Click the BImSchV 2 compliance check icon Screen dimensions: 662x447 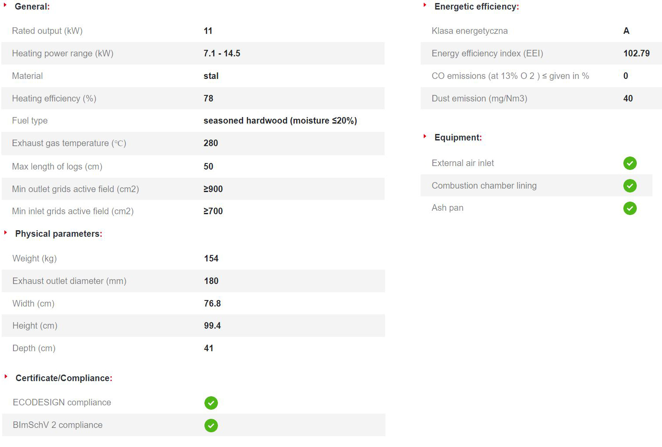[x=211, y=425]
